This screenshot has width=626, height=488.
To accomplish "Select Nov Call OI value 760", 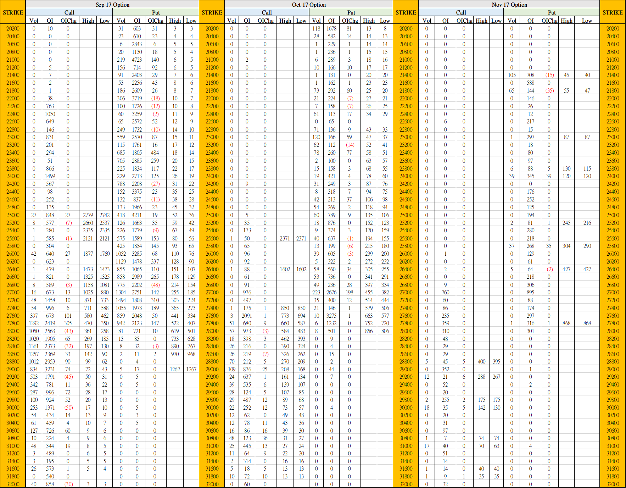I will pyautogui.click(x=445, y=292).
